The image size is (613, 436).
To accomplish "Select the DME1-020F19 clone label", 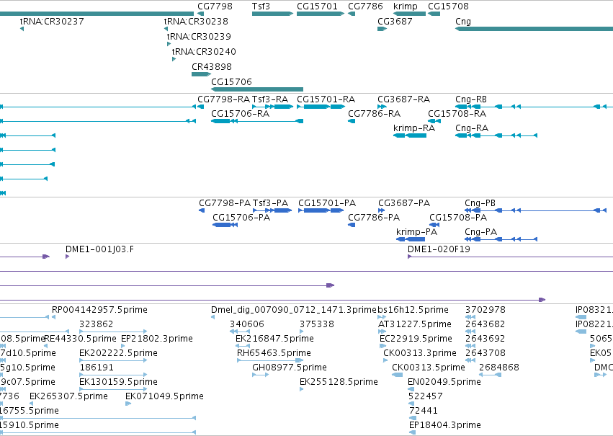I will click(x=439, y=249).
